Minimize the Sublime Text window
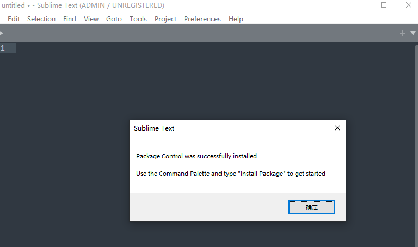 click(x=359, y=5)
